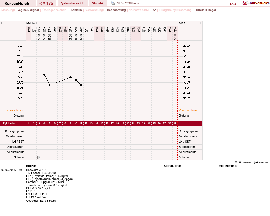Open the FAQ link
The image size is (270, 216).
pyautogui.click(x=233, y=4)
